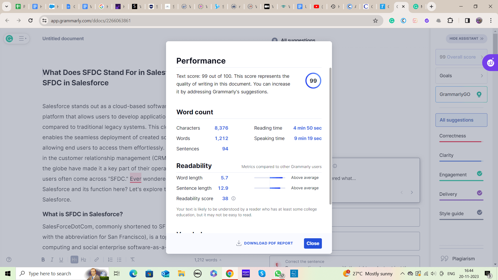The image size is (498, 280).
Task: Open Skype from the taskbar
Action: (262, 274)
